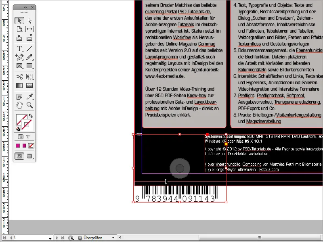Go to the next page
This screenshot has width=323, height=242.
pyautogui.click(x=57, y=238)
